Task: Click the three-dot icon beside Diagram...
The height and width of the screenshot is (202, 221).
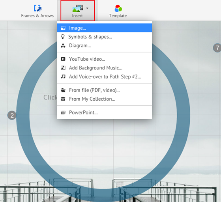Action: click(x=63, y=46)
